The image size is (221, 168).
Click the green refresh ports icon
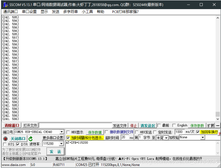pos(31,139)
